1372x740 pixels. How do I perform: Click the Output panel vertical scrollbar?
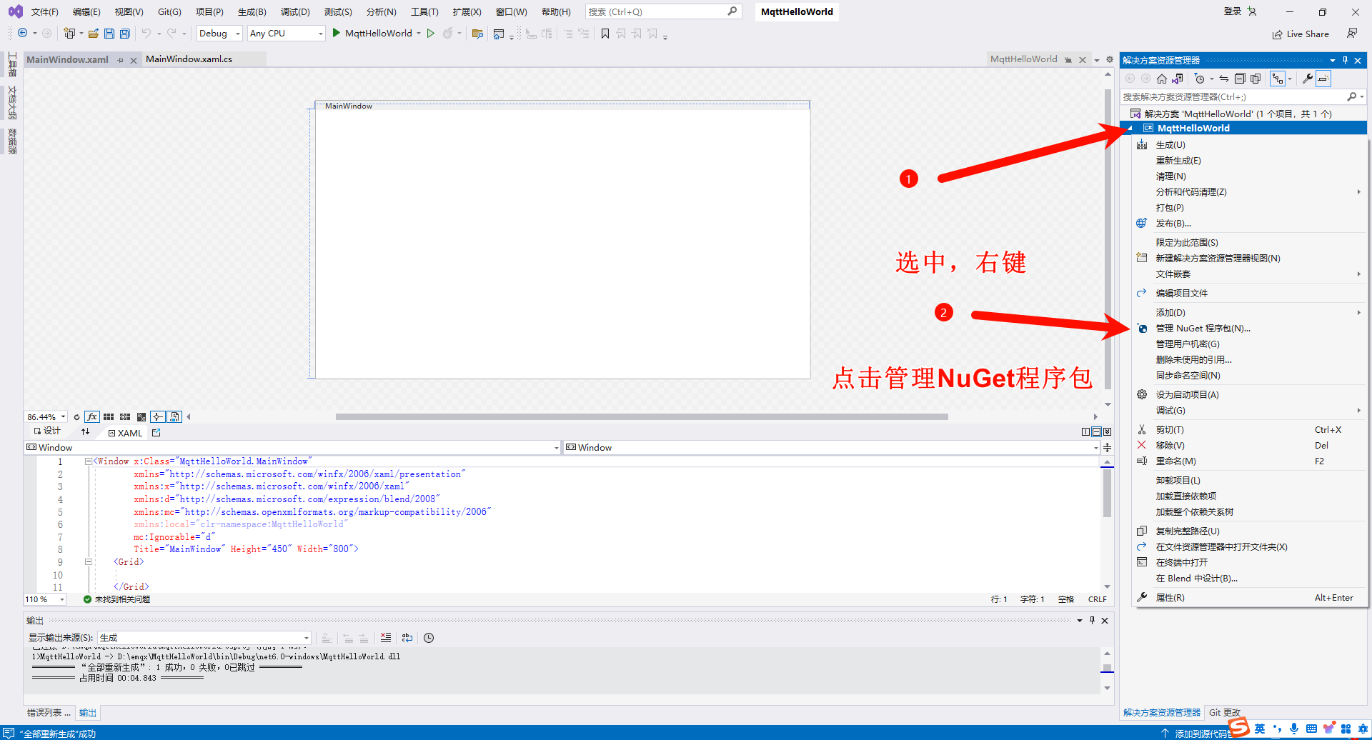click(x=1107, y=669)
